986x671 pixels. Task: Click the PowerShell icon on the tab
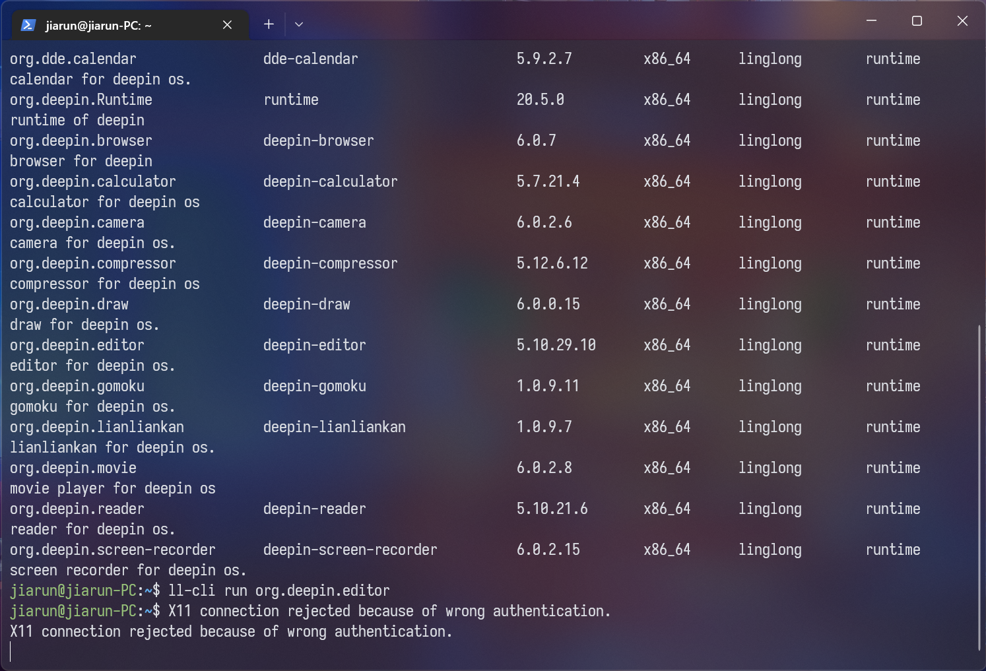[x=28, y=25]
